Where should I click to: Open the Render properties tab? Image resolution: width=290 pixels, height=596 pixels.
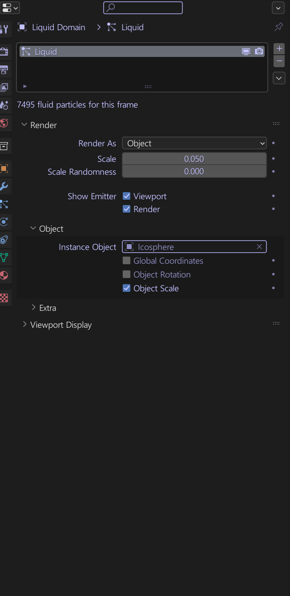[4, 52]
